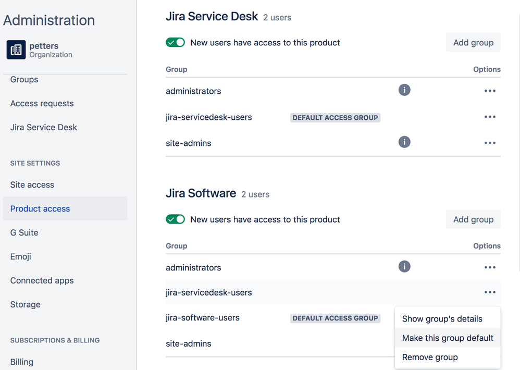Click the info icon next to administrators under Jira Software
Screen dimensions: 520x370
coord(404,266)
